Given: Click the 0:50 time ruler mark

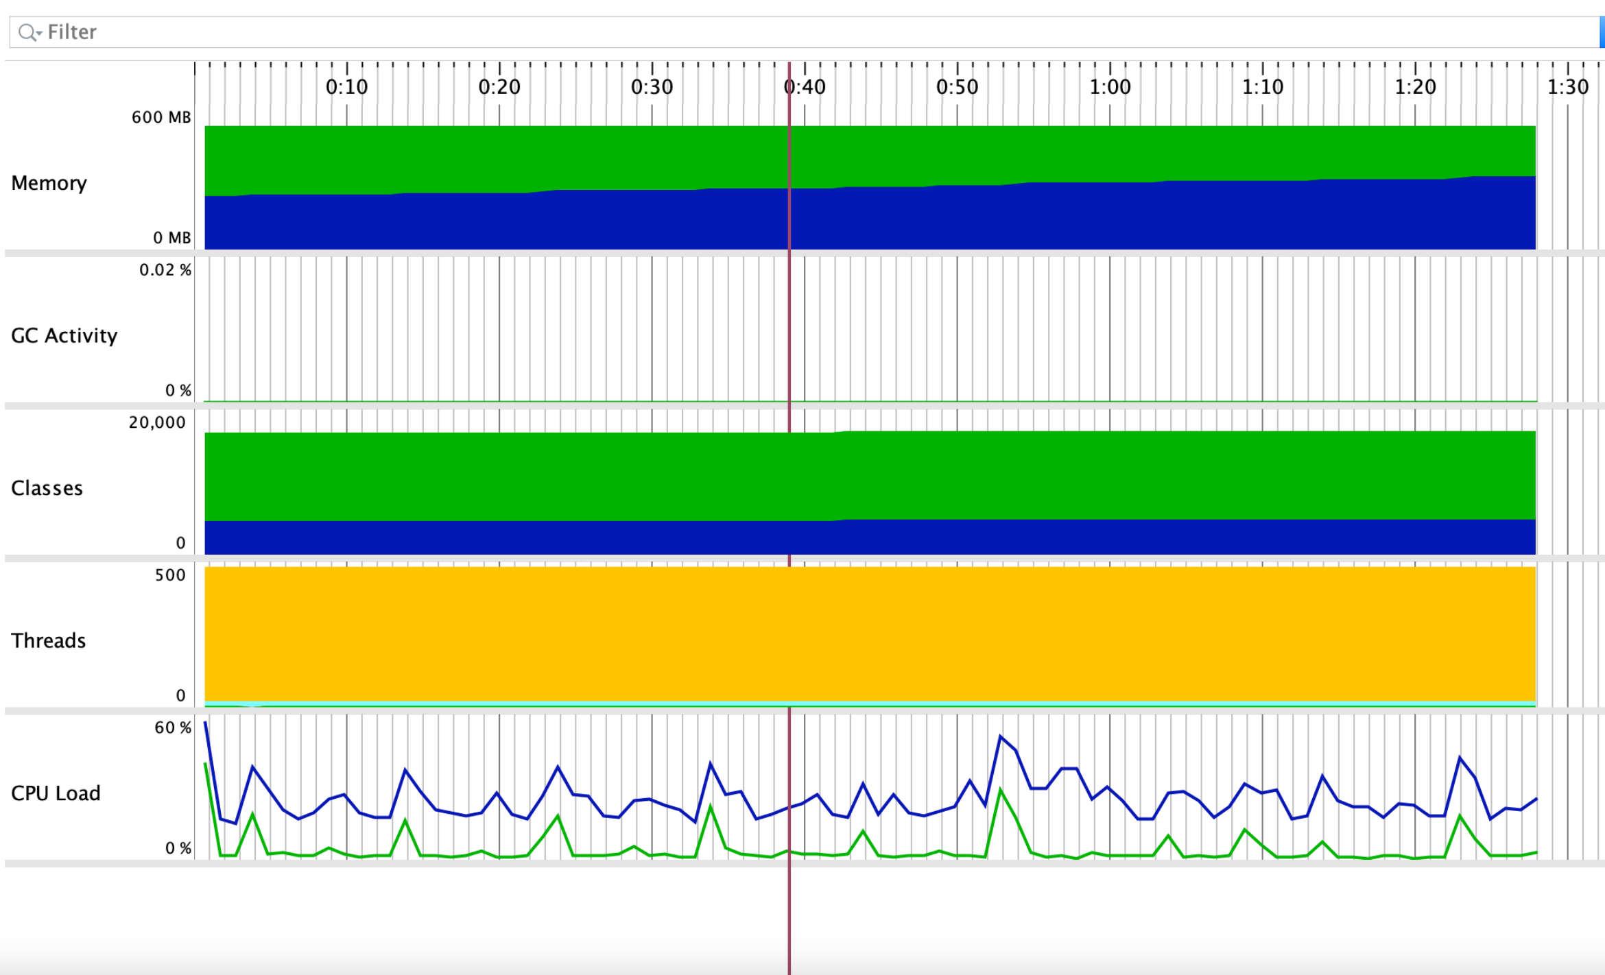Looking at the screenshot, I should click(957, 87).
